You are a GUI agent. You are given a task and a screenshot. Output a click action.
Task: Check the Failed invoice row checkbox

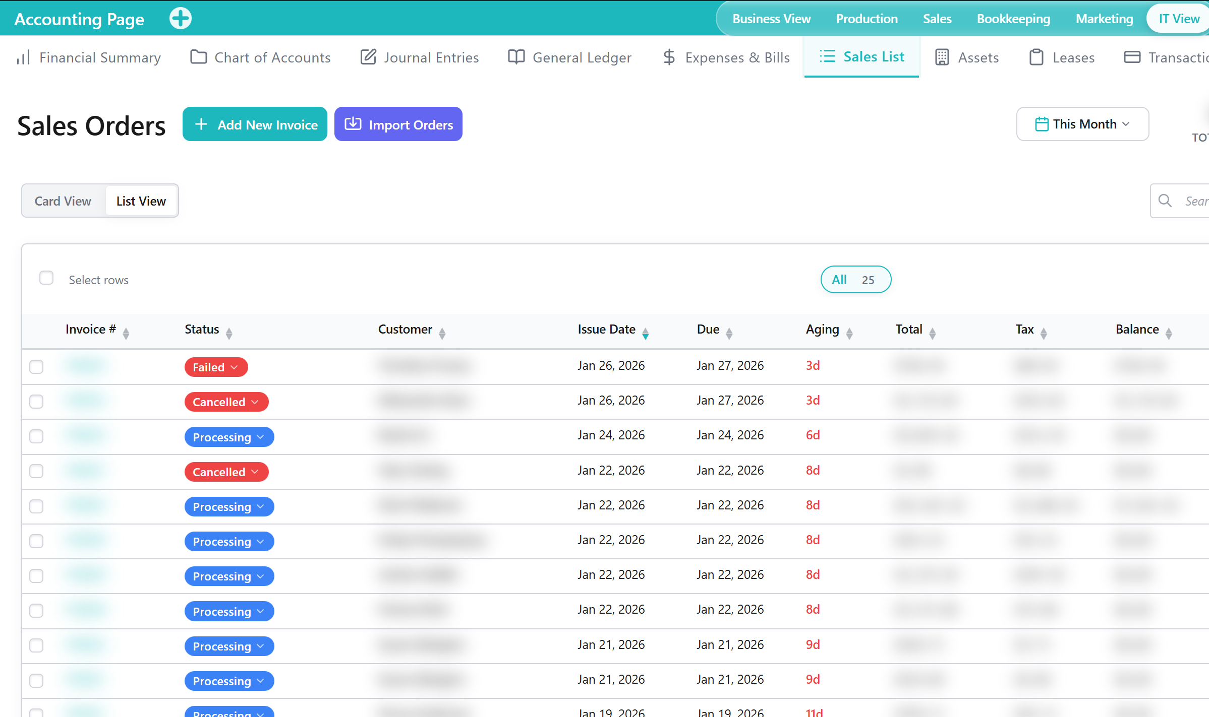[36, 367]
